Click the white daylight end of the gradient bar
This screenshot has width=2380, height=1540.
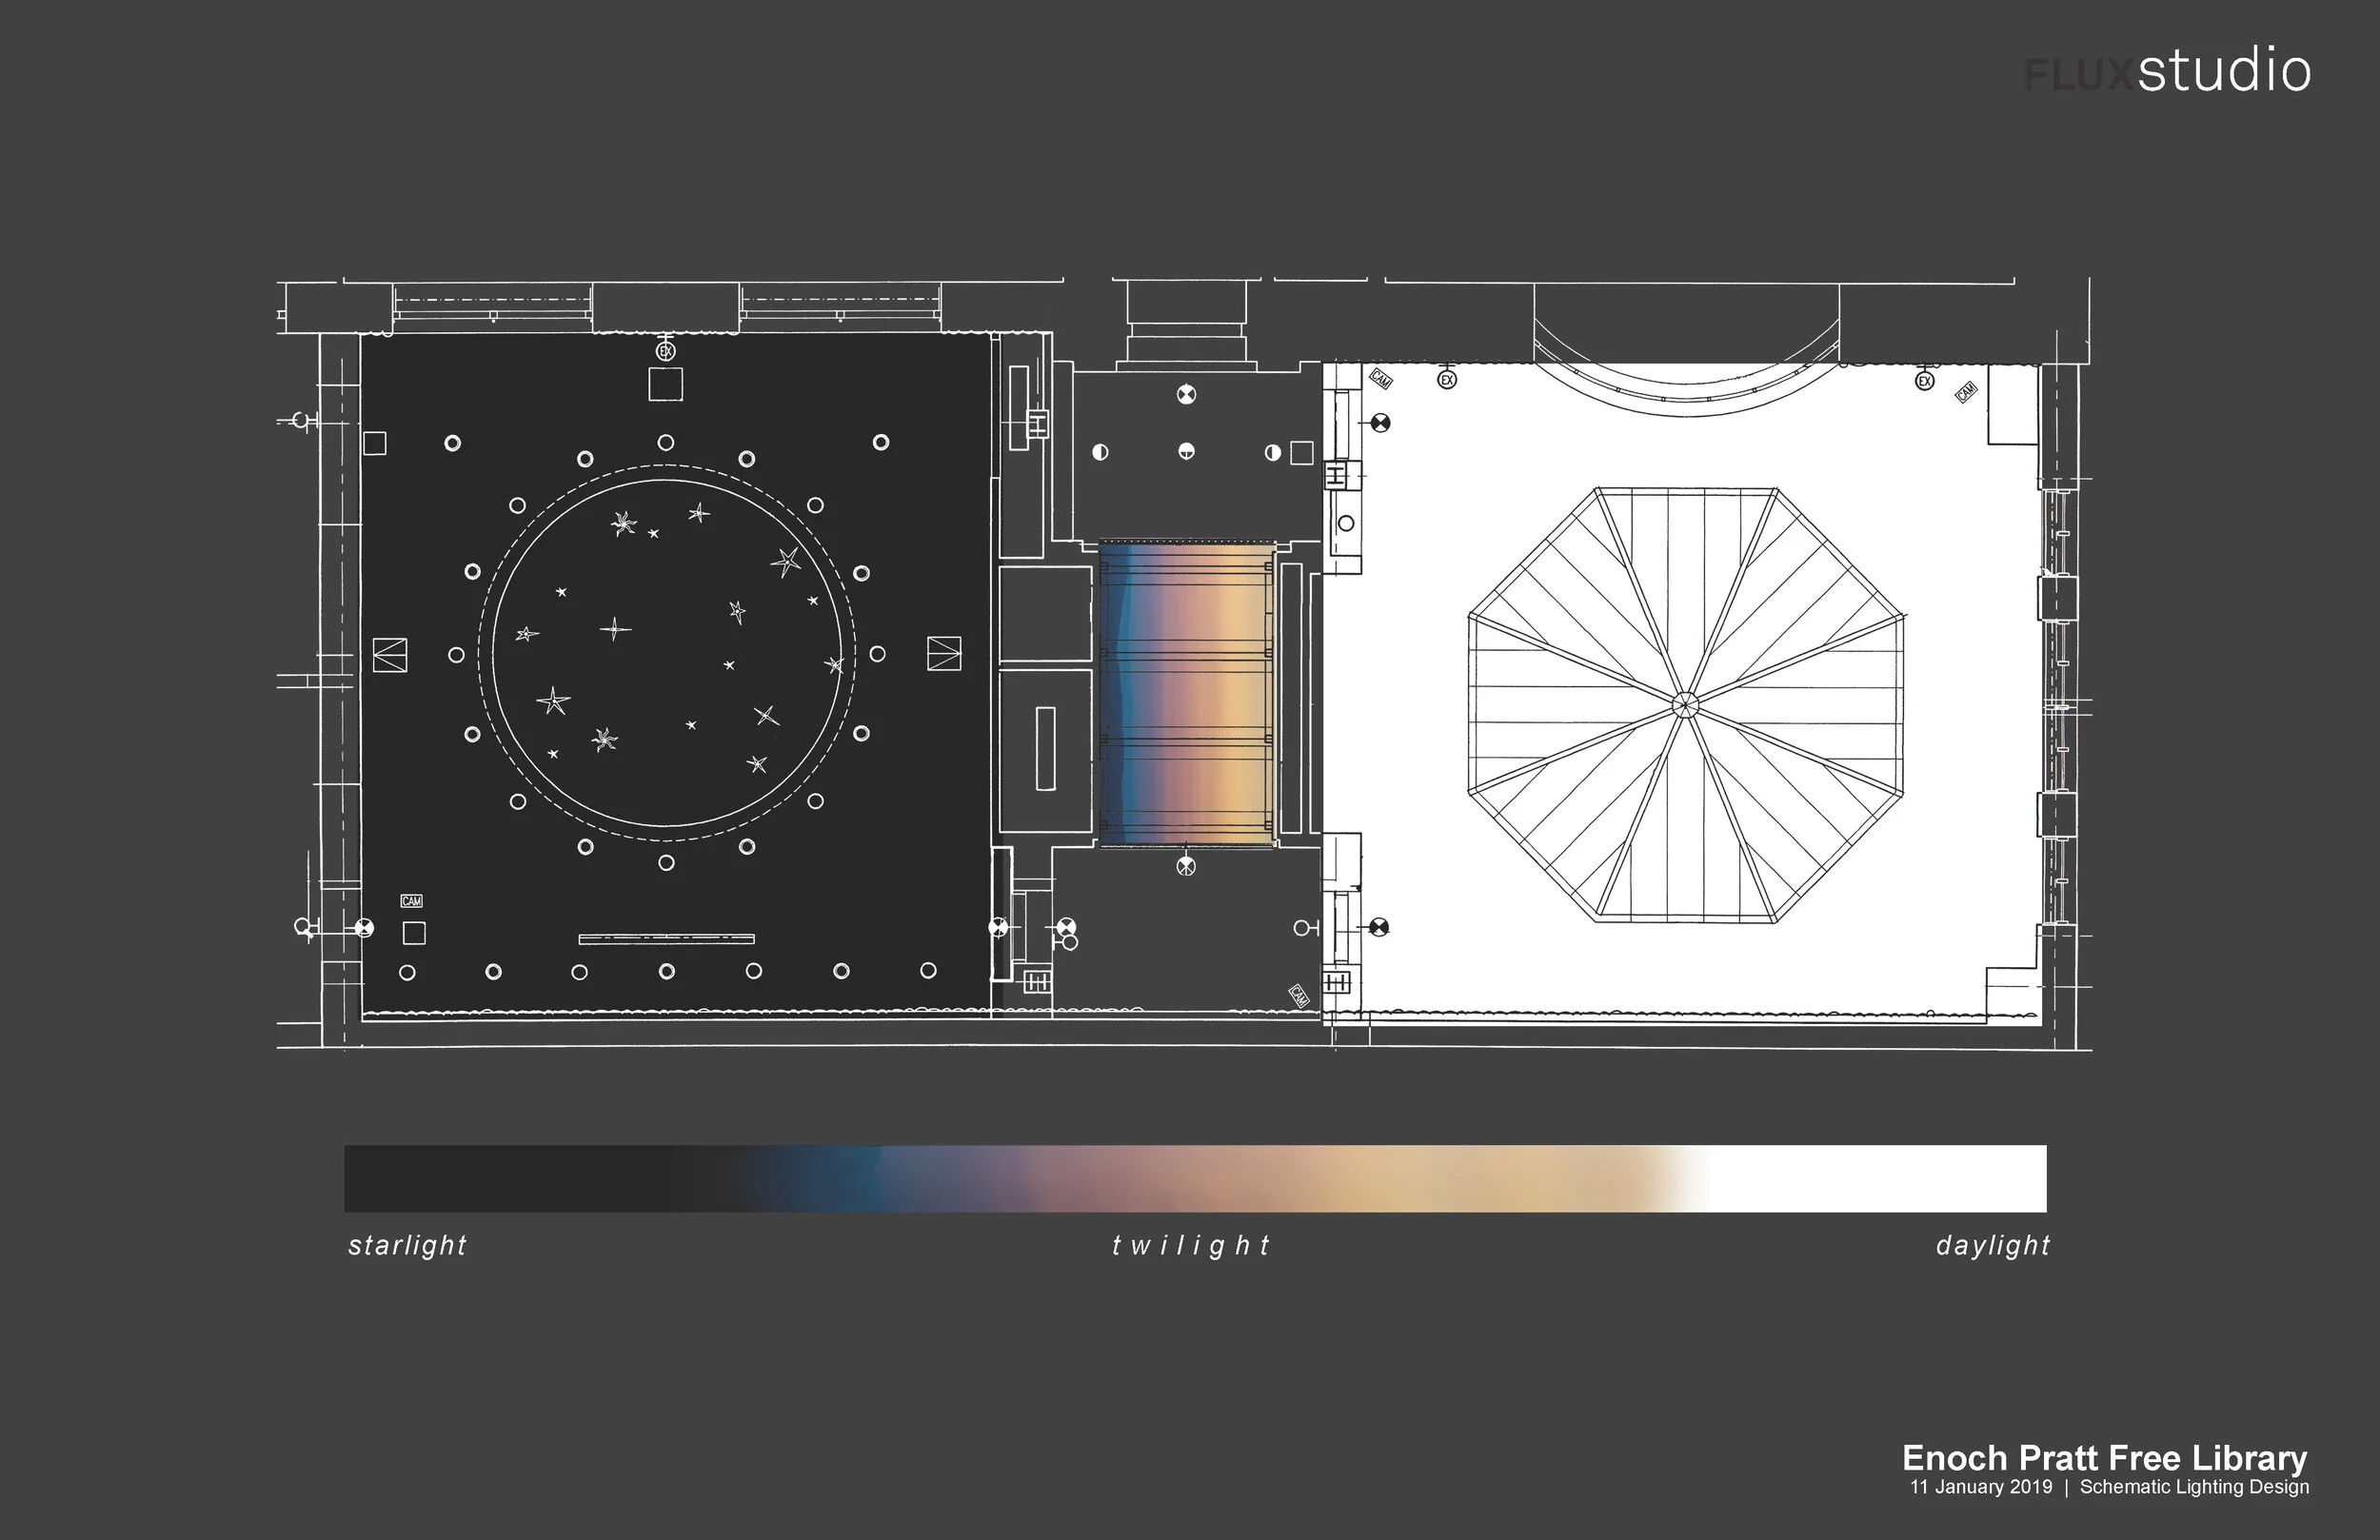coord(1880,1178)
